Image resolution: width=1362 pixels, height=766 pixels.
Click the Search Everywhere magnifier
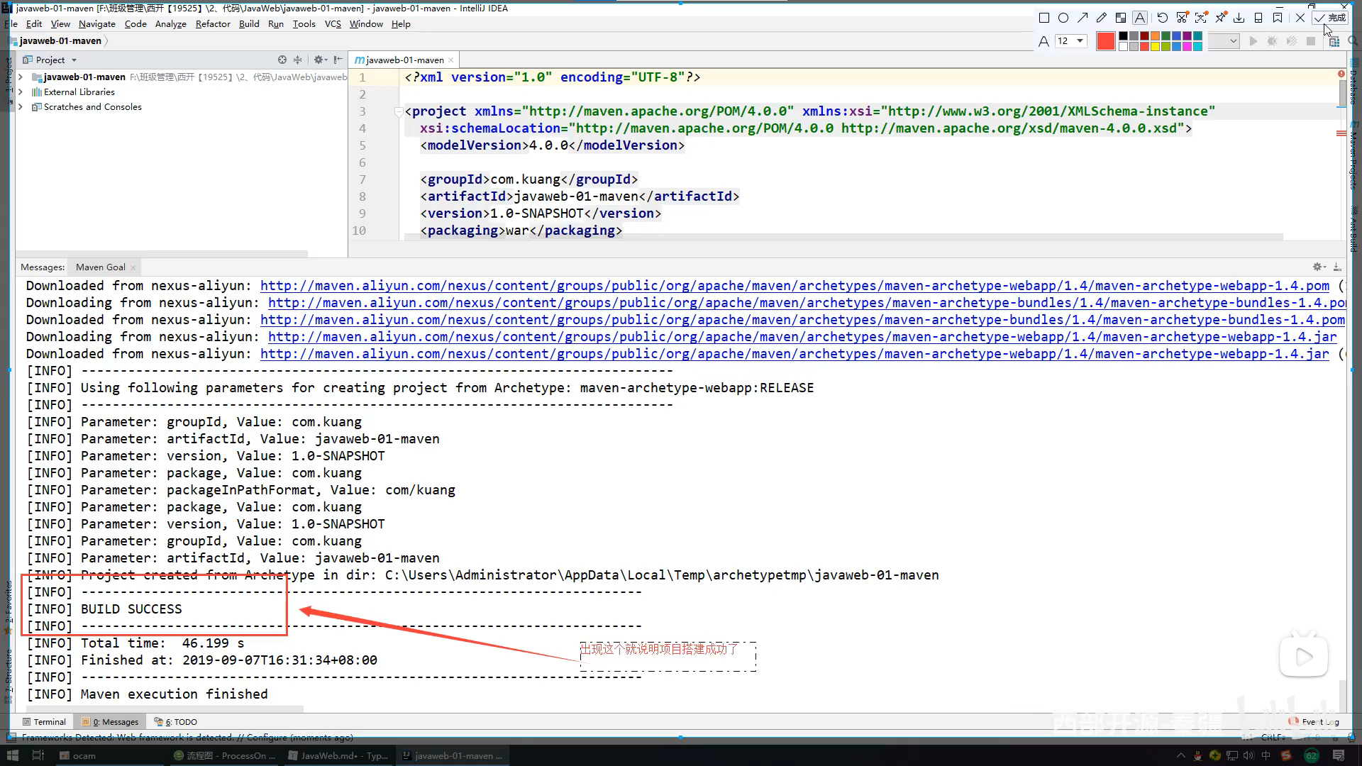point(1353,41)
